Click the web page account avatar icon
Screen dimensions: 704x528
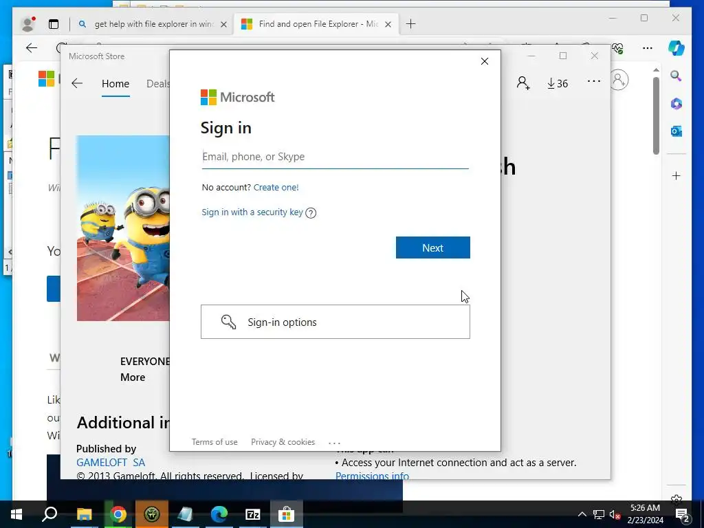[619, 80]
